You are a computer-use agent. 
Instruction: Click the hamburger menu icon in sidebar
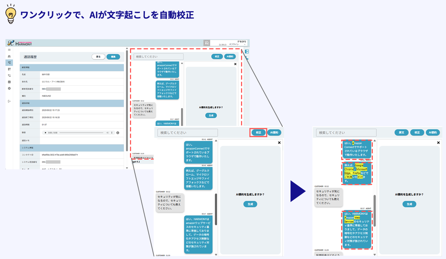[9, 50]
